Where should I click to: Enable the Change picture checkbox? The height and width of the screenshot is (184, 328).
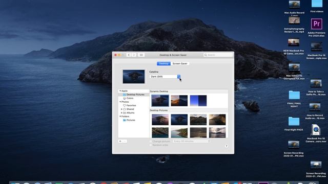(x=151, y=141)
